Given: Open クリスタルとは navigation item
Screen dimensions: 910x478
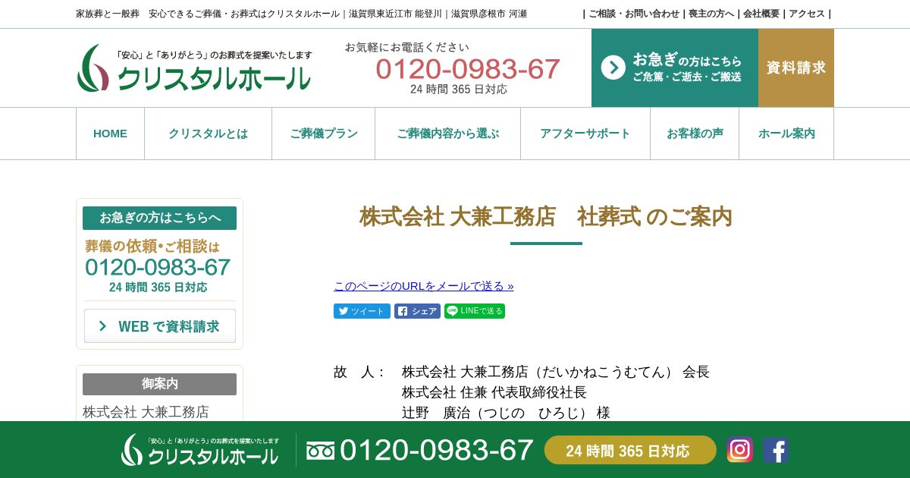Looking at the screenshot, I should (208, 134).
